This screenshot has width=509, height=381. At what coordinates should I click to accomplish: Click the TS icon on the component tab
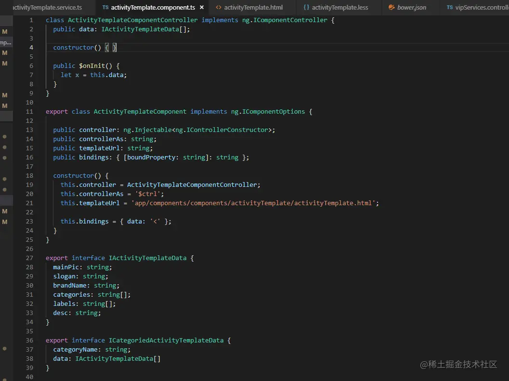pos(105,7)
